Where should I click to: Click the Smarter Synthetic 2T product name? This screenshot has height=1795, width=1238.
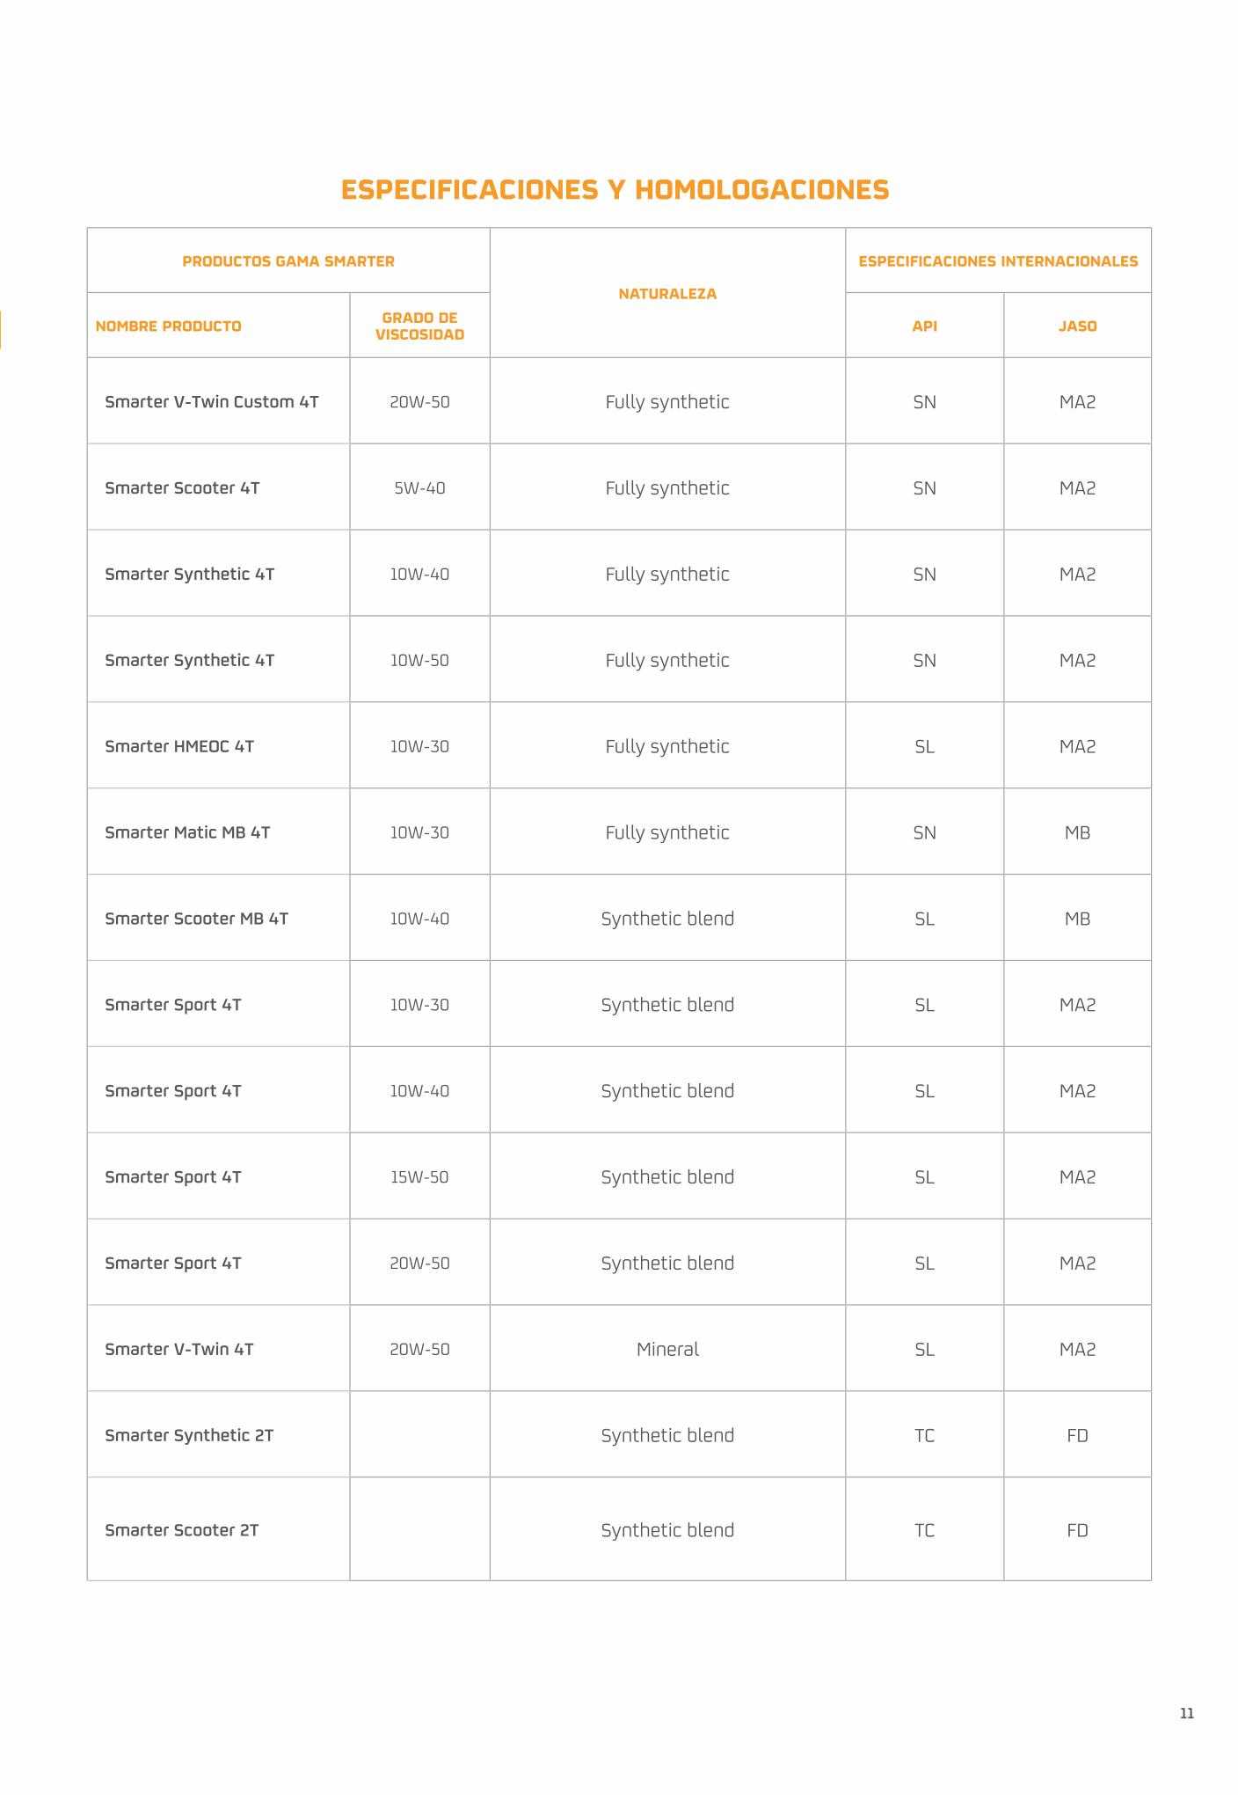(x=189, y=1436)
